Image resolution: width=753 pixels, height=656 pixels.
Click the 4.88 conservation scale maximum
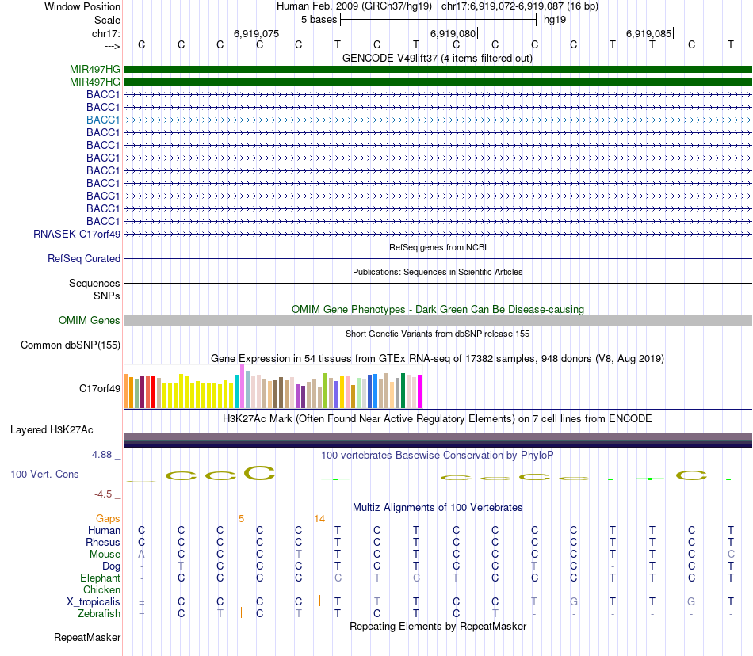[101, 455]
